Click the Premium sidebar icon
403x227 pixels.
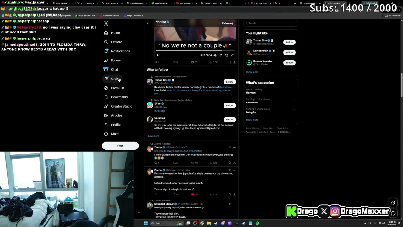[x=106, y=88]
